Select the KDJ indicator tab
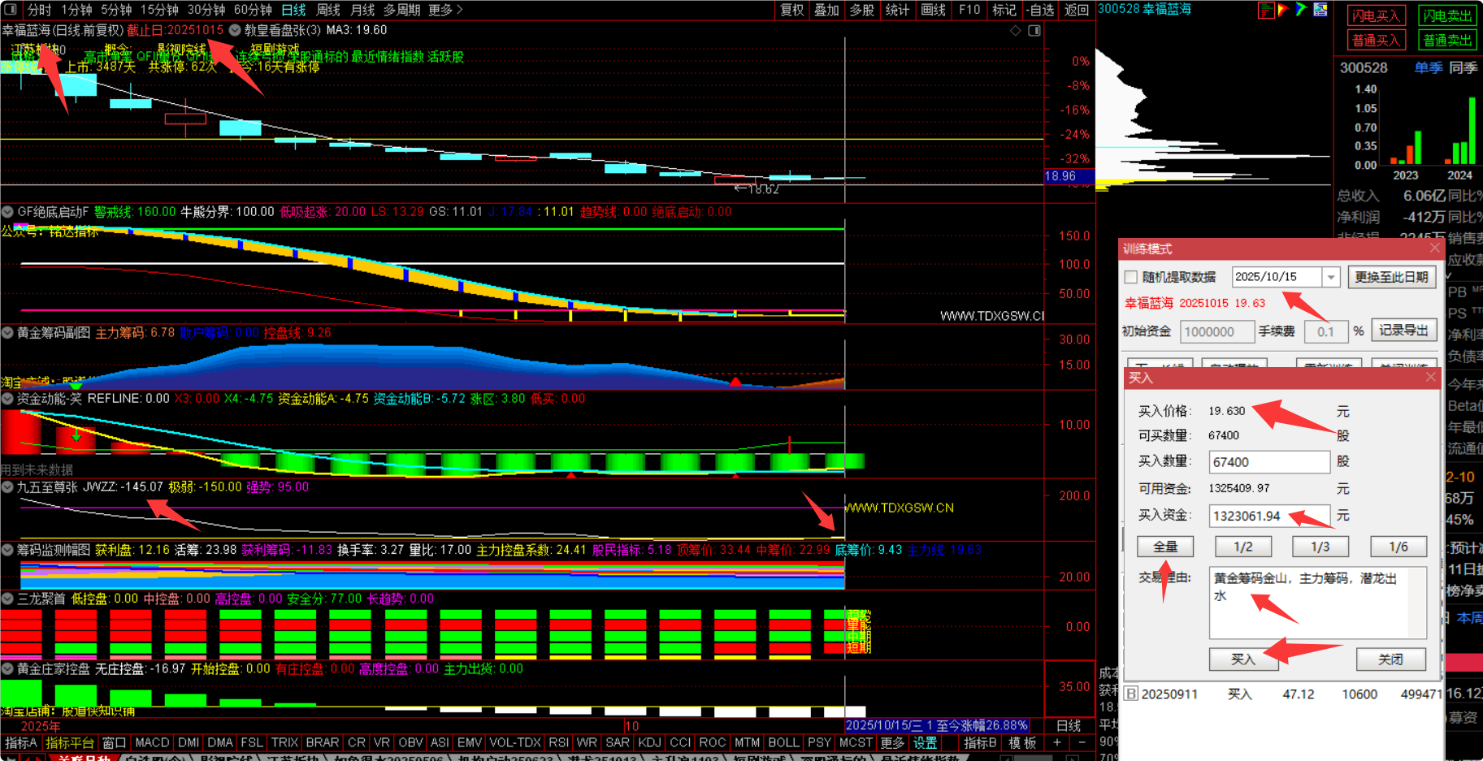 (x=649, y=742)
